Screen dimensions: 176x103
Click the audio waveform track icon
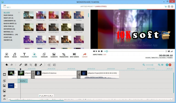click(x=4, y=96)
